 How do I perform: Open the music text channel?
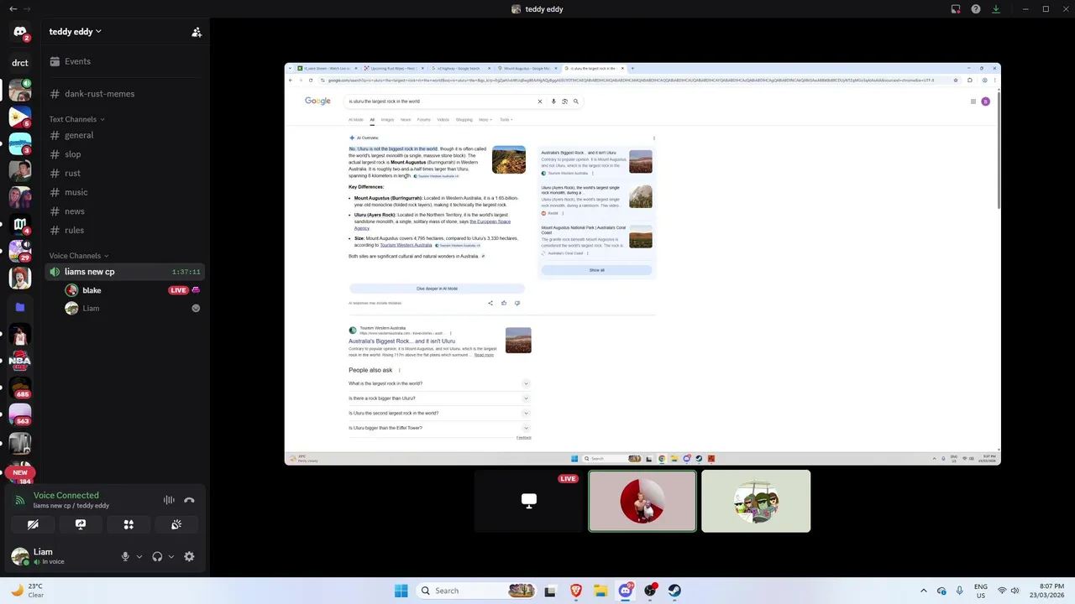[x=124, y=192]
